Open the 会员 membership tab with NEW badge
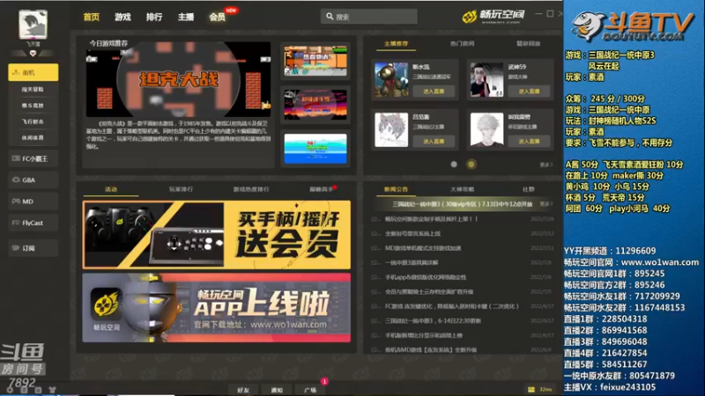This screenshot has width=705, height=396. click(x=218, y=17)
